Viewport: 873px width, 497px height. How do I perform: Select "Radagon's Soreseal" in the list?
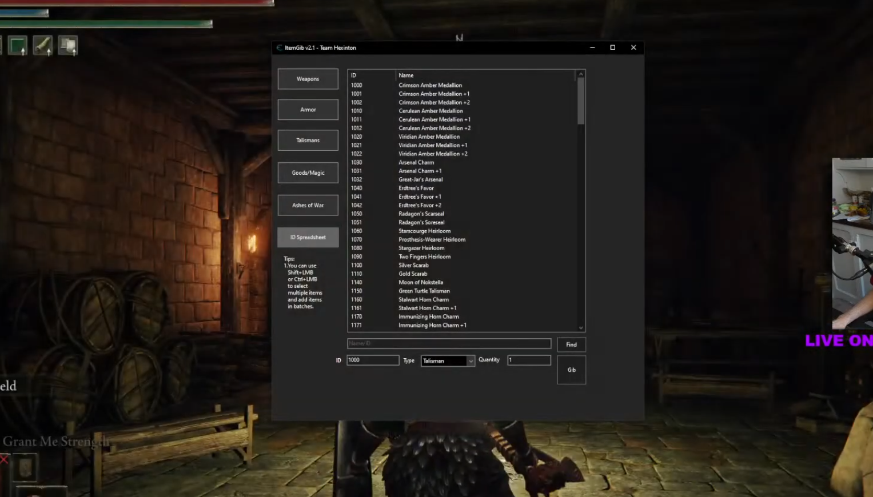(462, 222)
